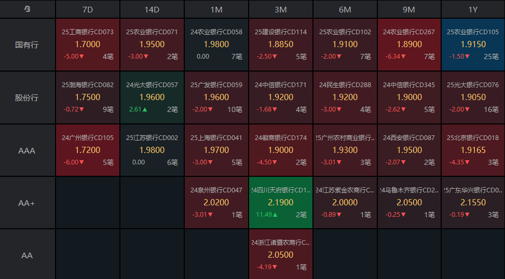Select the 24民生银行CD288 quote cell

(345, 97)
